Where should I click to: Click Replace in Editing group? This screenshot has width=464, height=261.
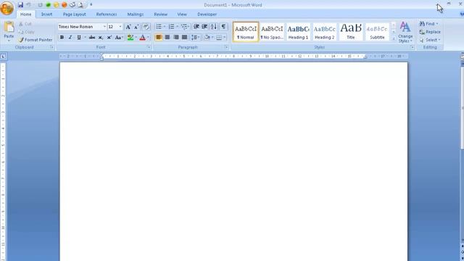pyautogui.click(x=430, y=32)
